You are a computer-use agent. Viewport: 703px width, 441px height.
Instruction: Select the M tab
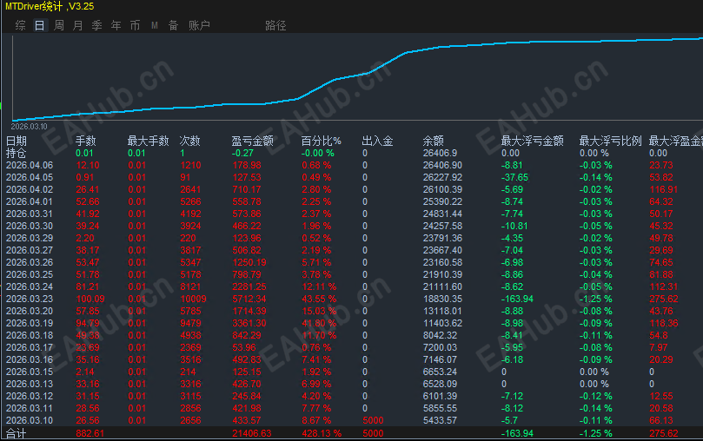pos(154,25)
